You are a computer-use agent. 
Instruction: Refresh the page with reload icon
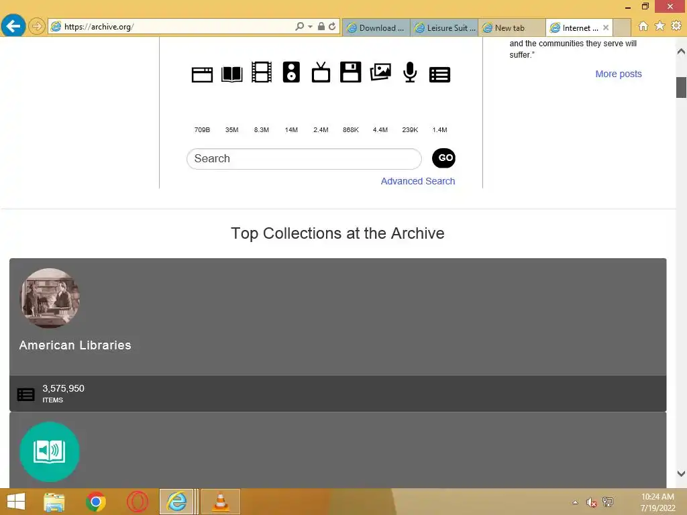(x=332, y=26)
